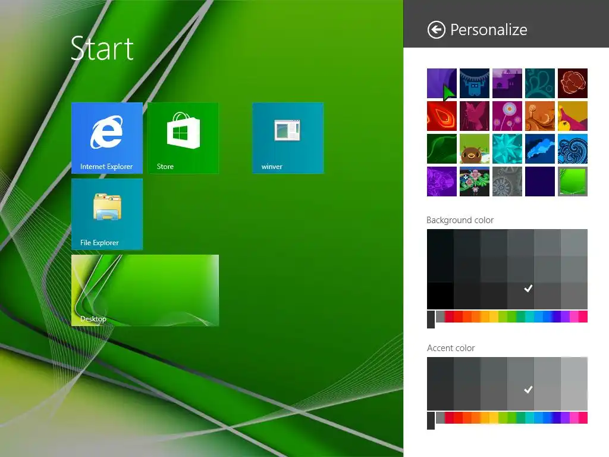
Task: Choose the blue feather background pattern
Action: coord(540,149)
